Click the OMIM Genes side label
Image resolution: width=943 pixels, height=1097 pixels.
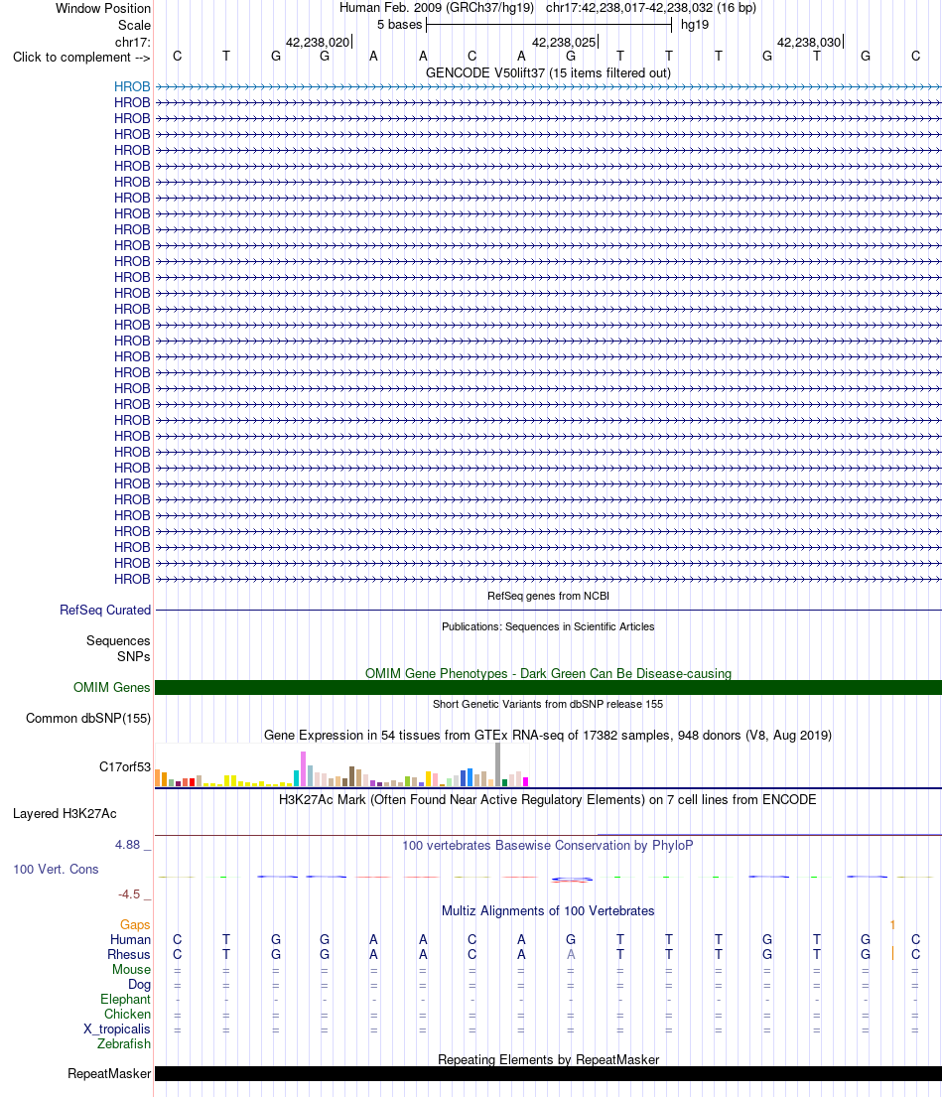[x=111, y=688]
